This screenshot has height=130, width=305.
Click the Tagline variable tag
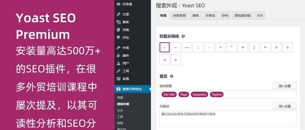(217, 94)
